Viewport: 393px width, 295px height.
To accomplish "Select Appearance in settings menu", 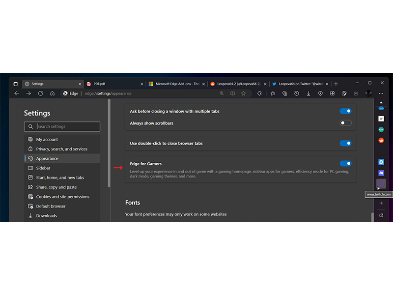I will point(62,158).
